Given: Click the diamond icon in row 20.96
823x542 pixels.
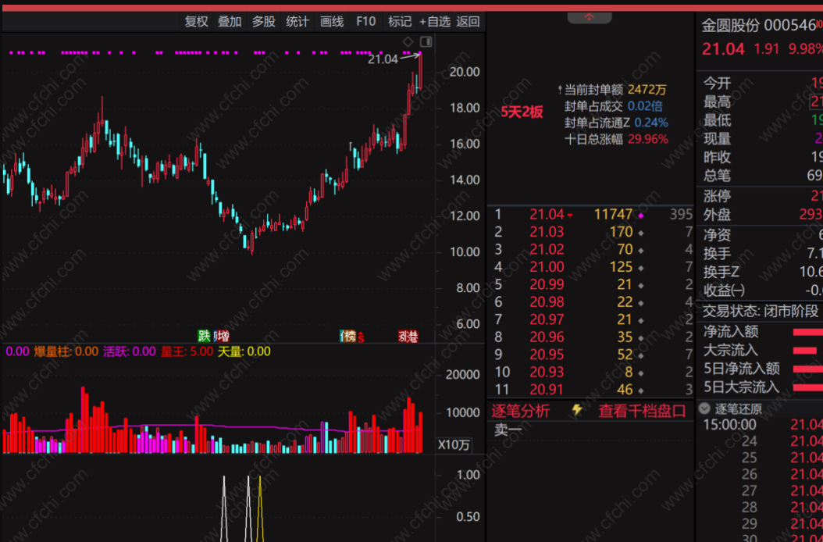Looking at the screenshot, I should (x=640, y=337).
